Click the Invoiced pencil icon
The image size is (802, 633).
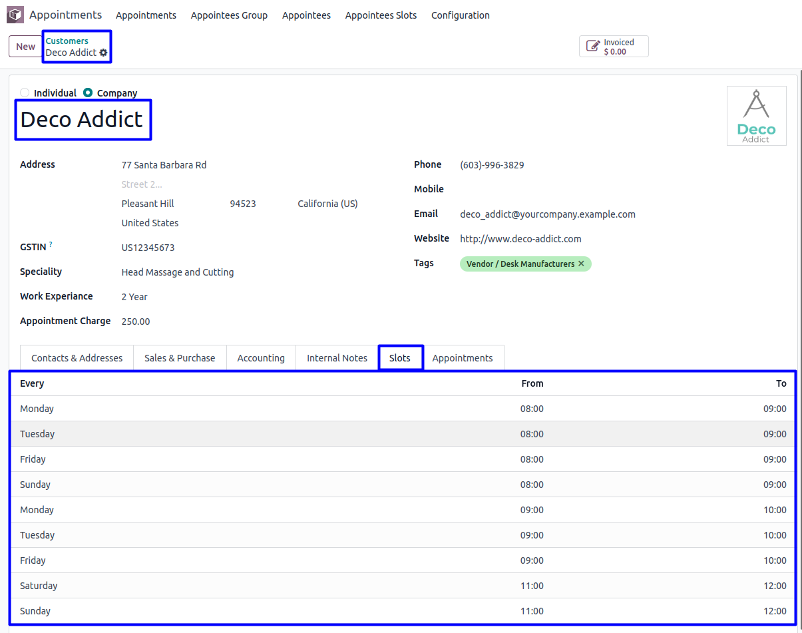click(592, 47)
